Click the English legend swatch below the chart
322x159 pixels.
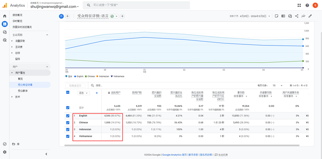click(75, 76)
